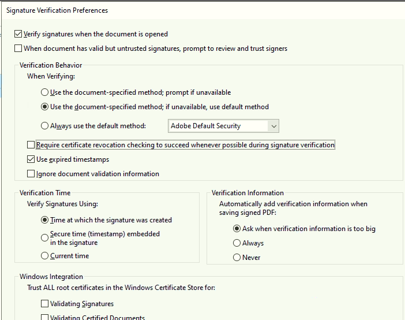Check Ignore document validation information
Viewport: 405px width, 320px height.
[x=31, y=174]
